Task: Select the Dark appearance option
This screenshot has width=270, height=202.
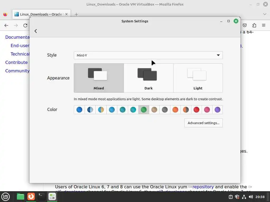Action: coord(148,78)
